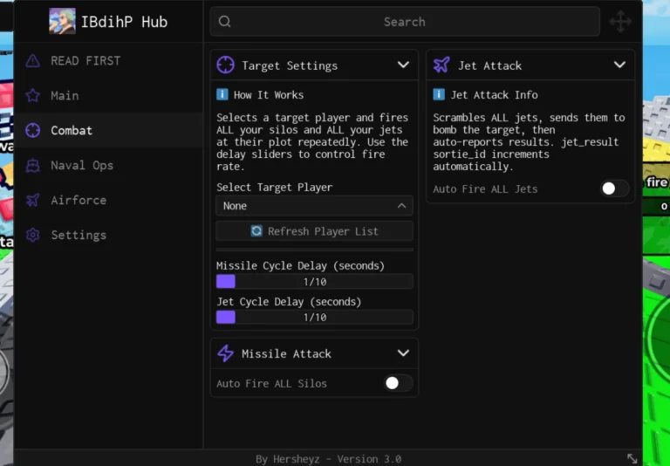Click the Missile Cycle Delay (seconds) label
This screenshot has height=466, width=670.
[300, 266]
